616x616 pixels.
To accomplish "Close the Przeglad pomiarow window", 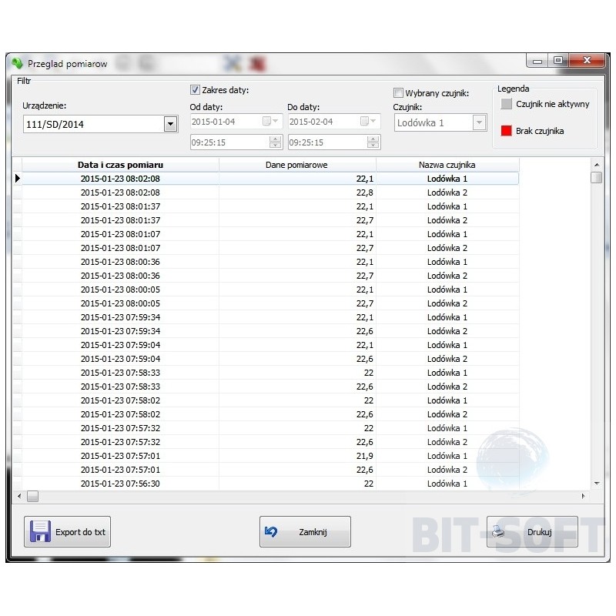I will click(587, 60).
